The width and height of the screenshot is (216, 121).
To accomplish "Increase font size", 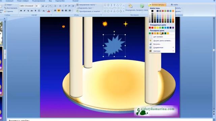I will tap(43, 6).
